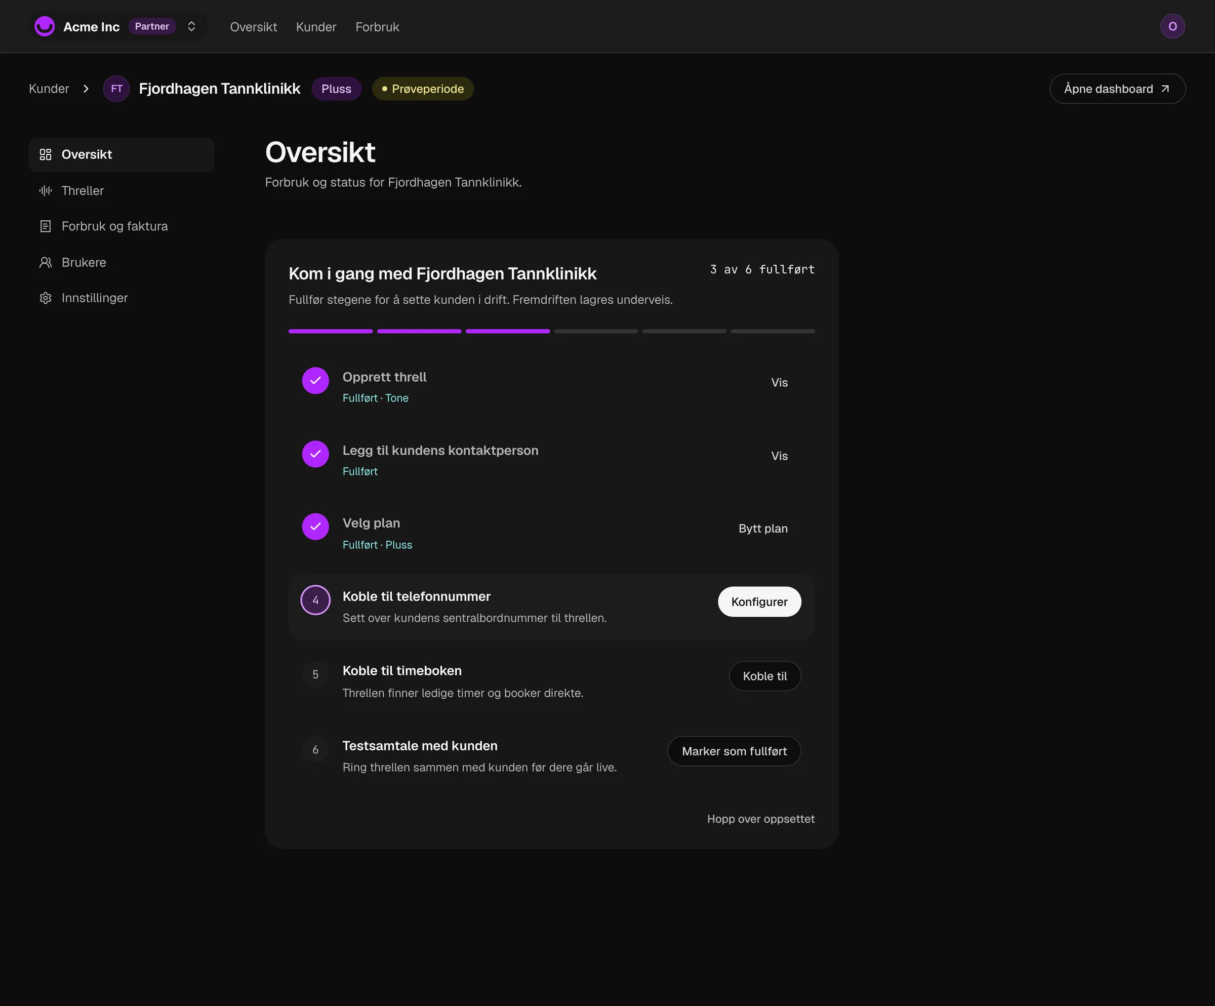Click the checkmark for Velg plan
The height and width of the screenshot is (1006, 1215).
(315, 527)
